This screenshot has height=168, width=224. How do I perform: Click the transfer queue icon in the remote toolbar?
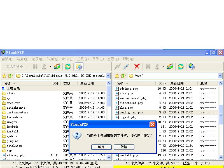point(170,67)
